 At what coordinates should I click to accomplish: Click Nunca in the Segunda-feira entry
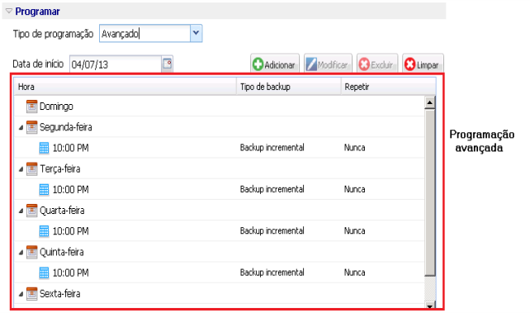(x=355, y=148)
